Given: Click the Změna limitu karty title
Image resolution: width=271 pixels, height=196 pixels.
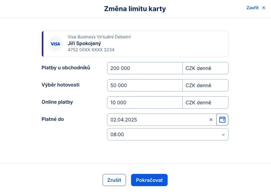Looking at the screenshot, I should coord(135,9).
